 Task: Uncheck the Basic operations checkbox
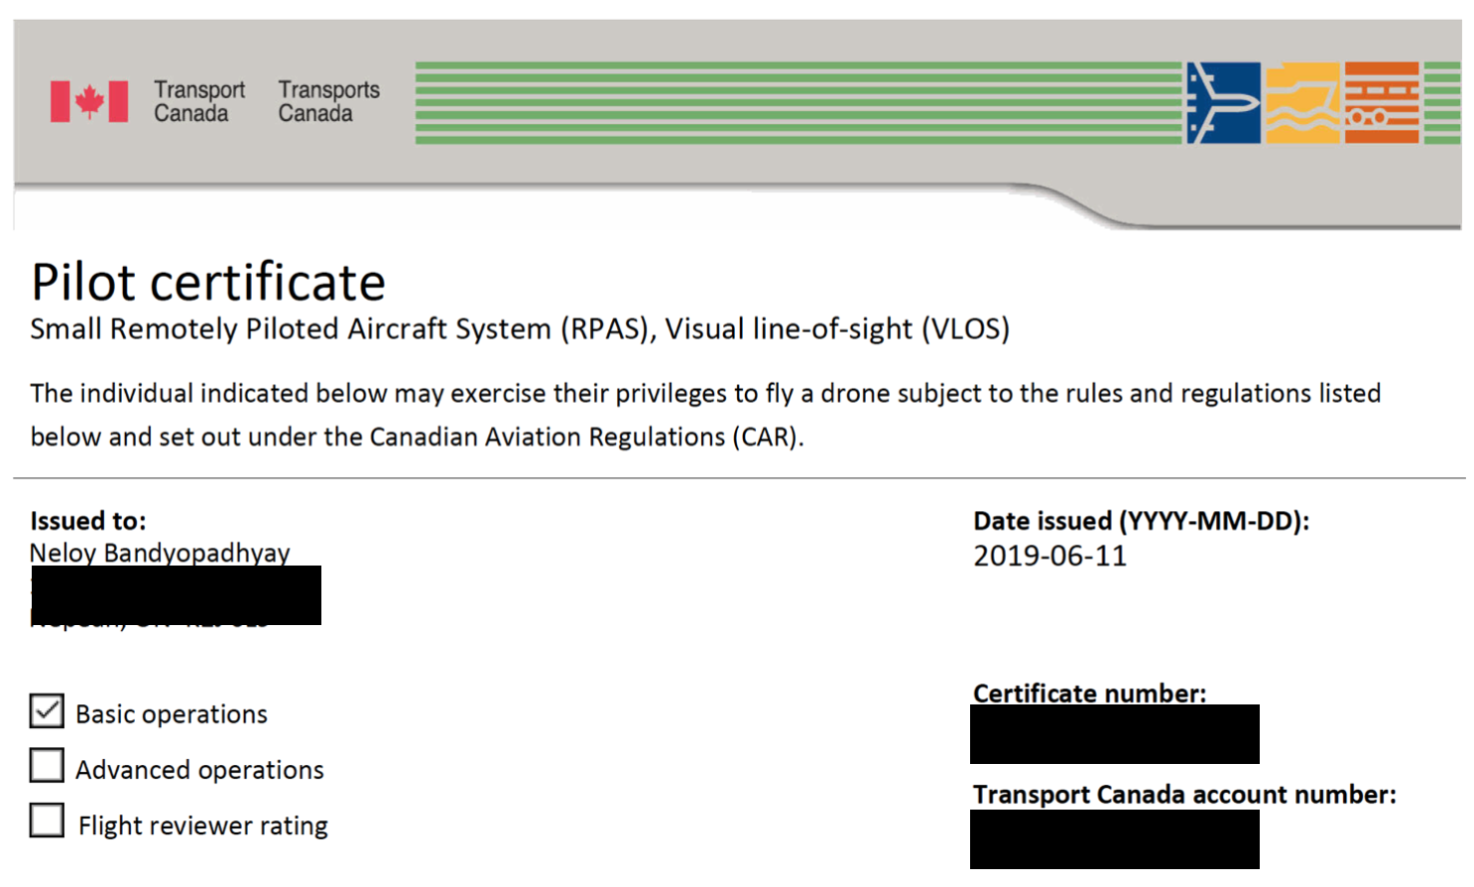(x=45, y=712)
